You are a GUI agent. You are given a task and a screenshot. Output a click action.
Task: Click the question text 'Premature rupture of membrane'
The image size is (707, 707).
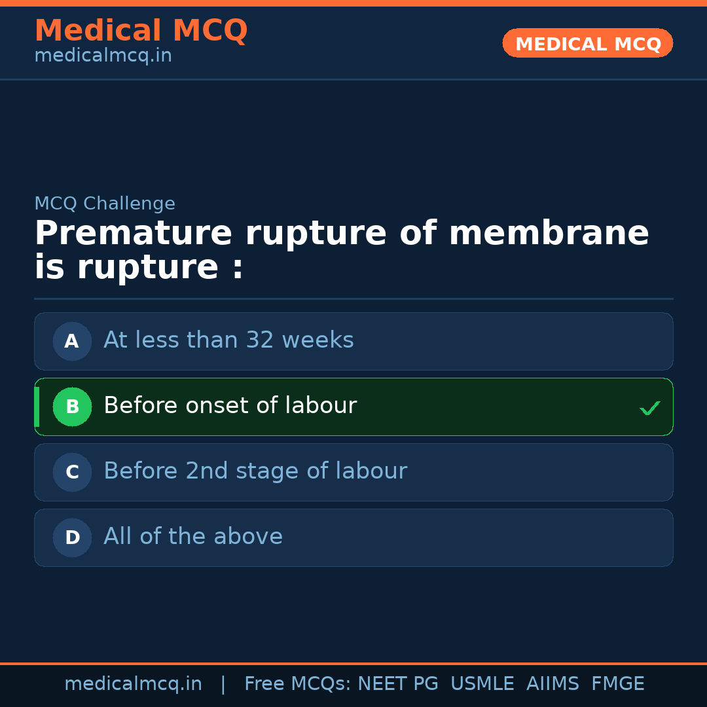tap(340, 233)
